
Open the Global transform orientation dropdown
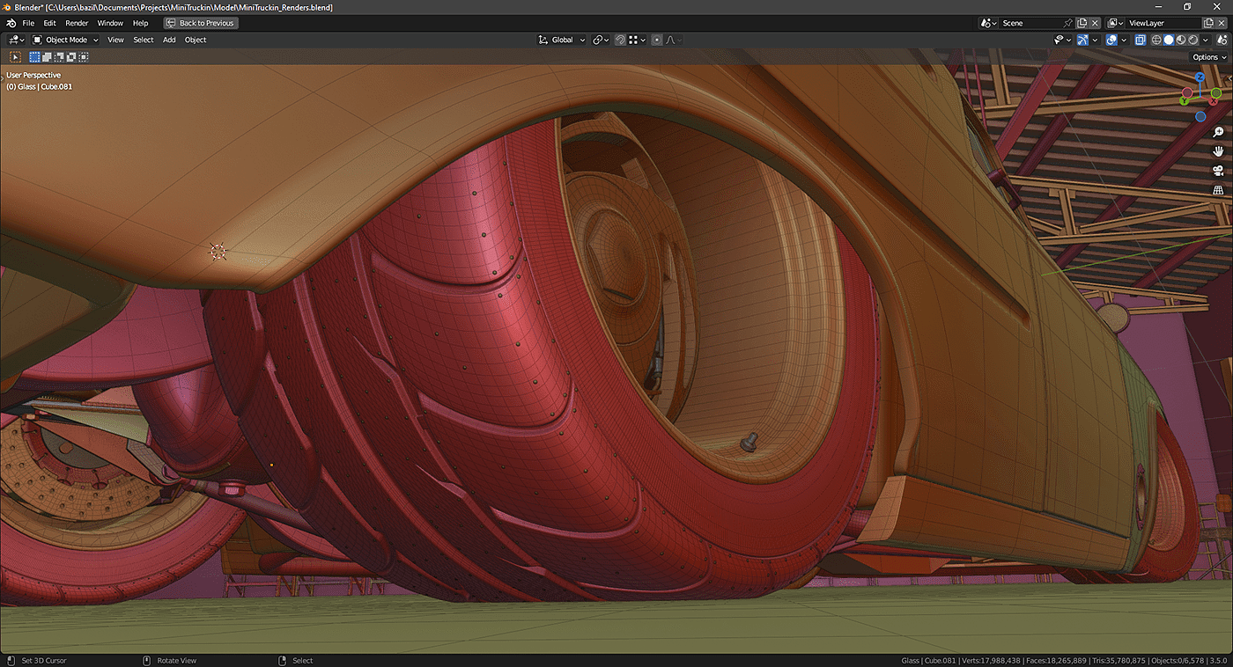tap(562, 40)
